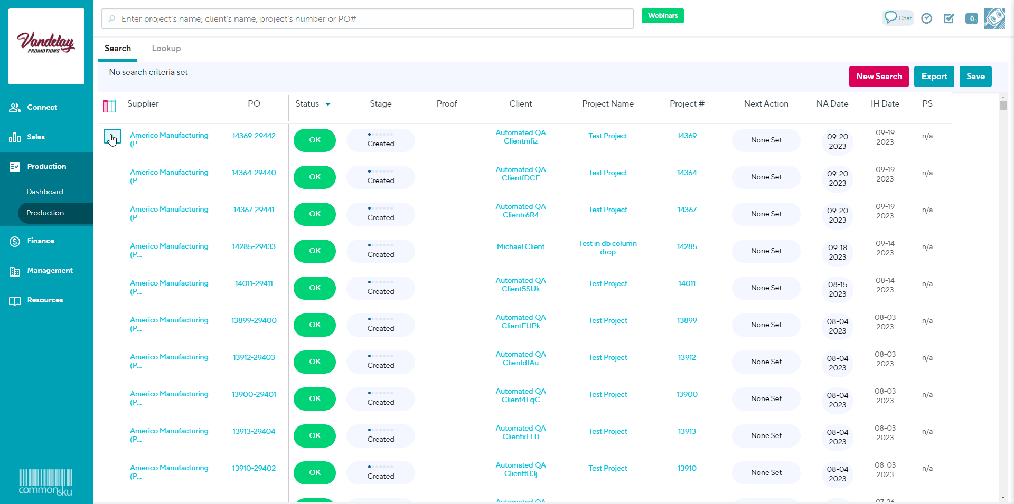Click the Export button
1014x504 pixels.
[x=934, y=77]
